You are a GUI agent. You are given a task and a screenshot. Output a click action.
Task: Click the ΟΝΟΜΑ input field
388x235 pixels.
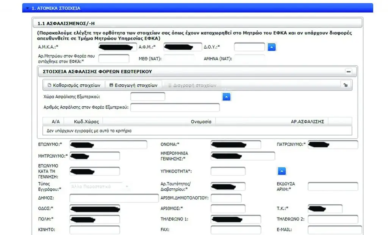236,145
